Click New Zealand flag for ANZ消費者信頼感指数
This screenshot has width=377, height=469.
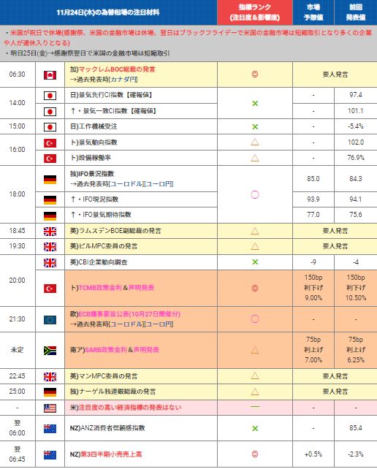coord(50,429)
